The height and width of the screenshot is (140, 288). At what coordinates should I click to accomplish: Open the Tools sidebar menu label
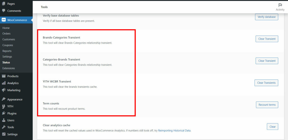[11, 127]
